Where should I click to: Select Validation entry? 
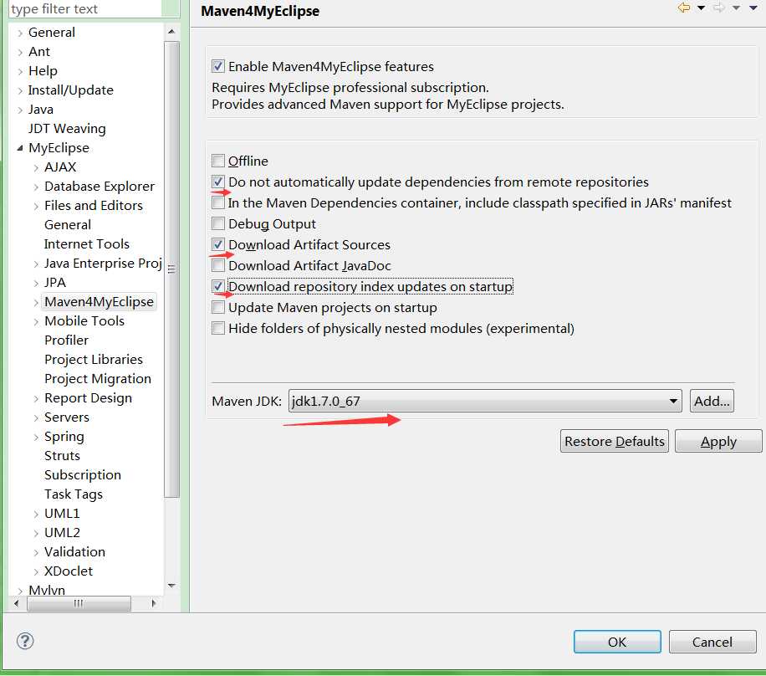click(x=74, y=552)
